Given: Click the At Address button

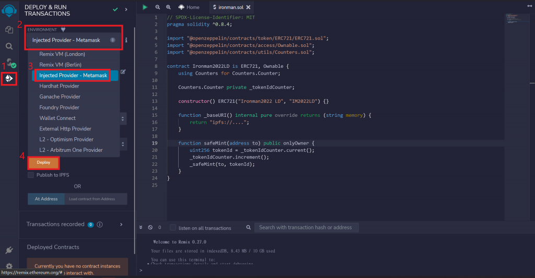Looking at the screenshot, I should tap(46, 199).
